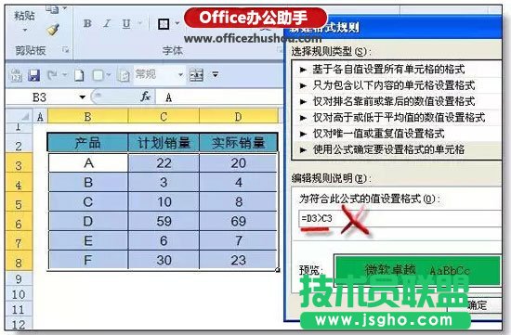511x335 pixels.
Task: Click cell with planned sales 10
Action: click(164, 201)
